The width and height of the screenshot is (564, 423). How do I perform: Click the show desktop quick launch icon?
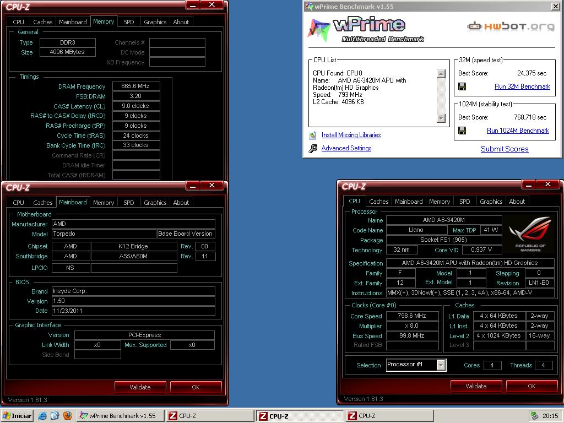[55, 416]
